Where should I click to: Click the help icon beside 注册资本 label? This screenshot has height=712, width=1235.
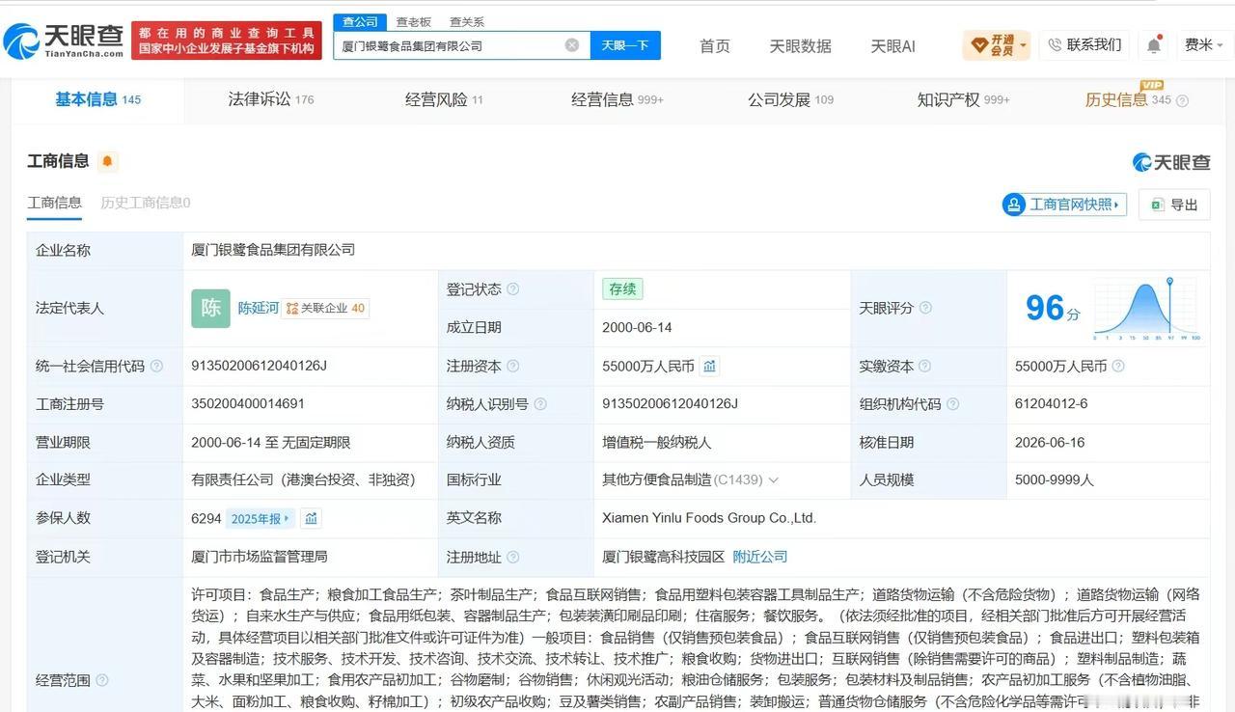[513, 367]
